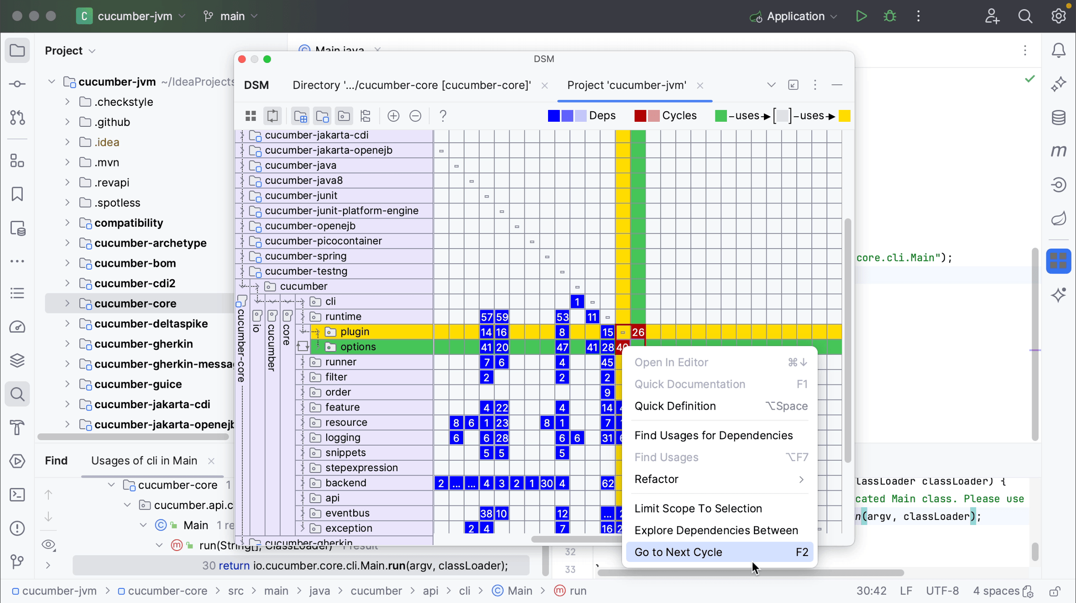This screenshot has height=603, width=1076.
Task: Open the Database tool window icon
Action: [1059, 118]
